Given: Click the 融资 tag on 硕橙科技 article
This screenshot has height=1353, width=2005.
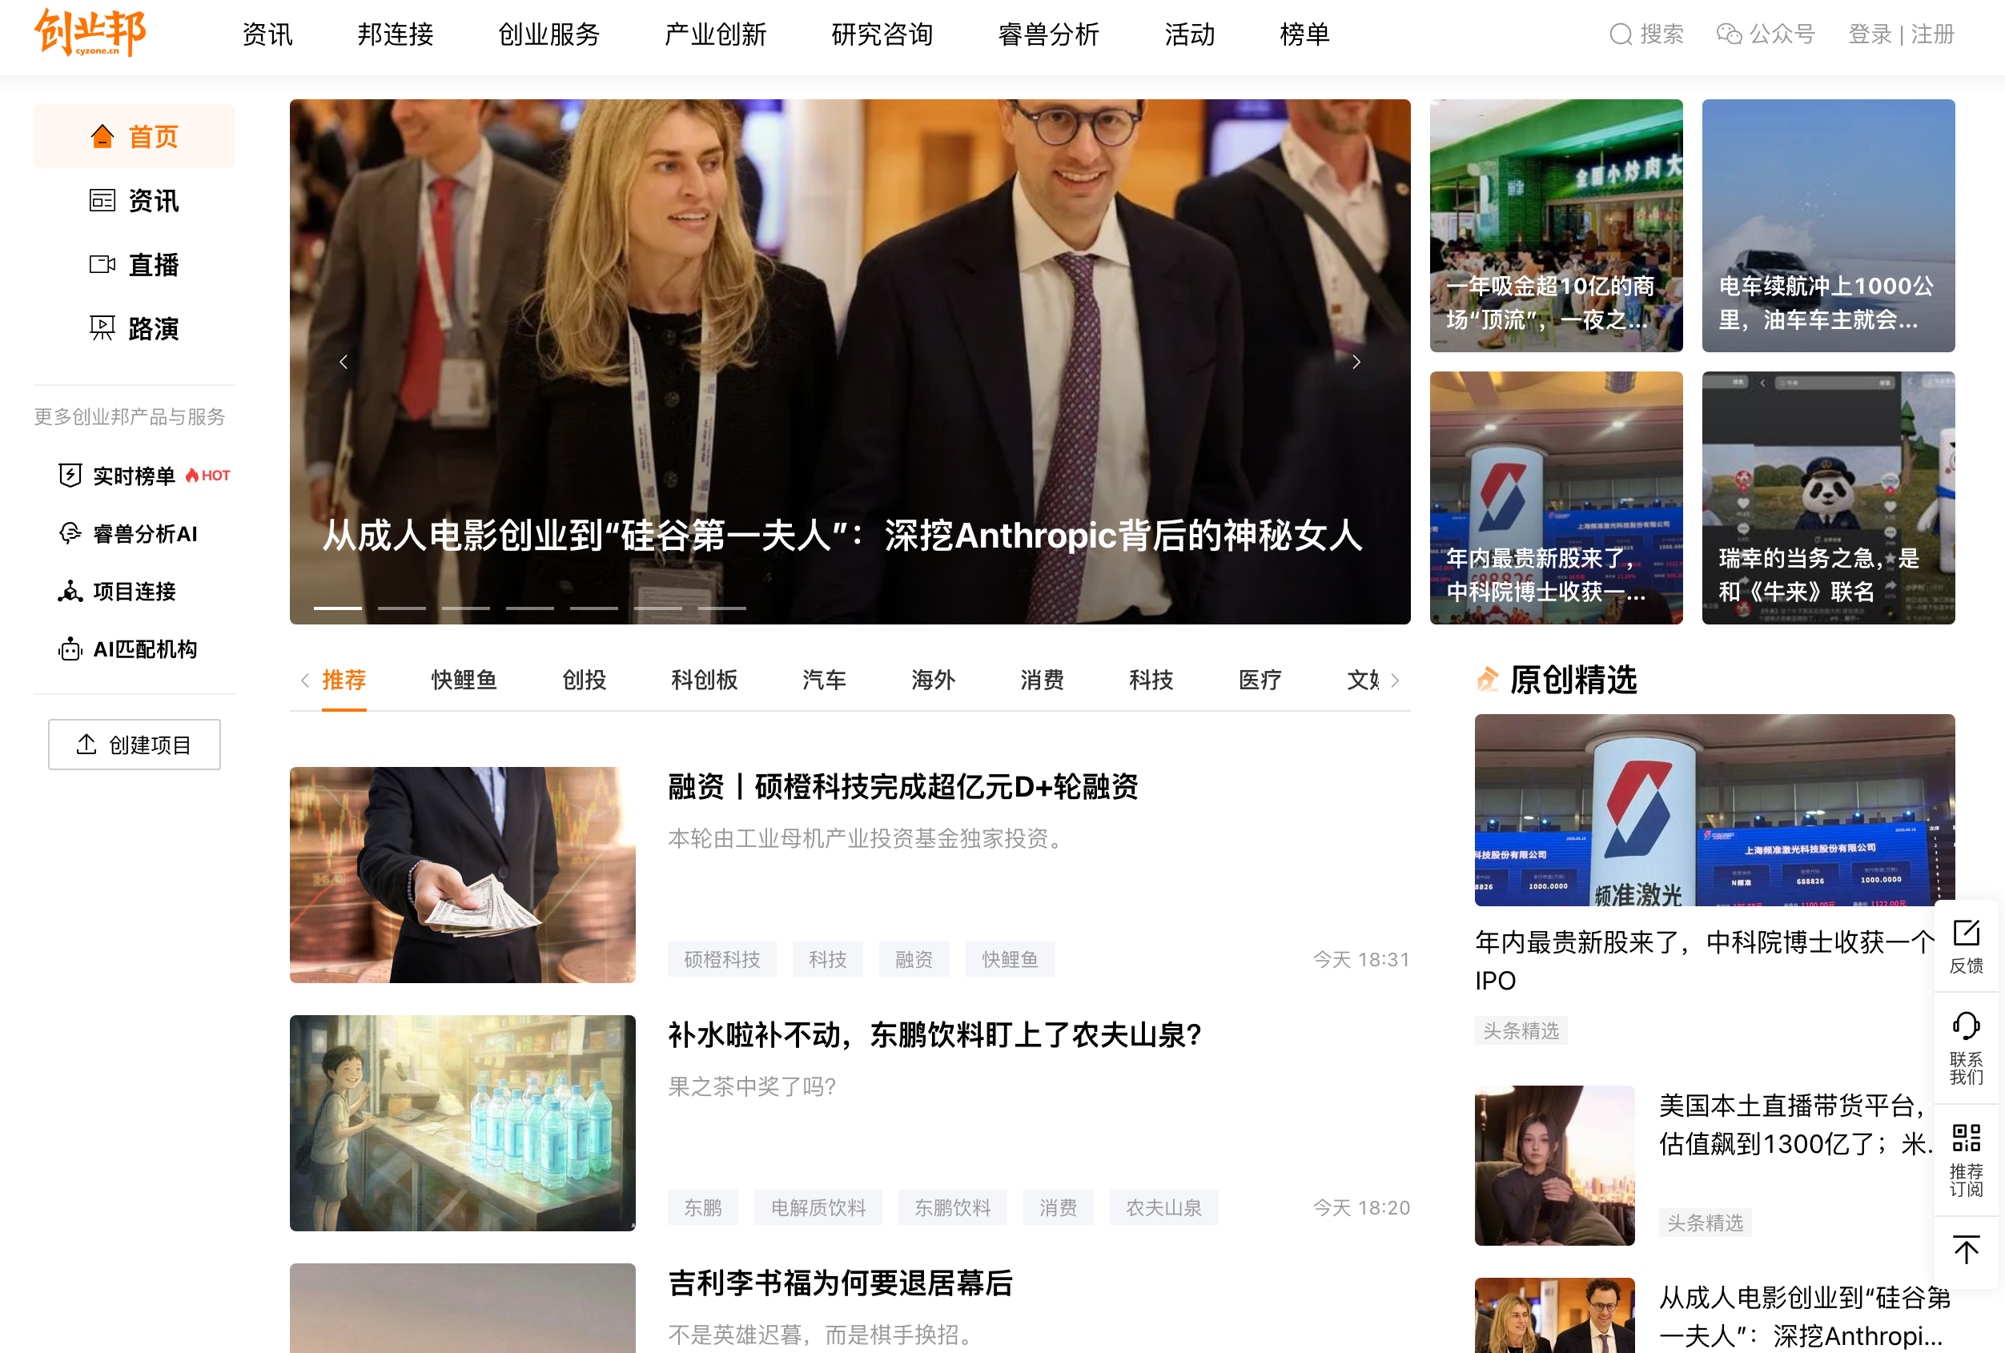Looking at the screenshot, I should pyautogui.click(x=914, y=959).
